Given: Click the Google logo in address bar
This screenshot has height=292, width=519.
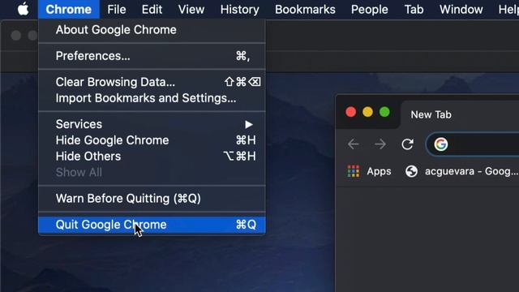Looking at the screenshot, I should pyautogui.click(x=441, y=144).
